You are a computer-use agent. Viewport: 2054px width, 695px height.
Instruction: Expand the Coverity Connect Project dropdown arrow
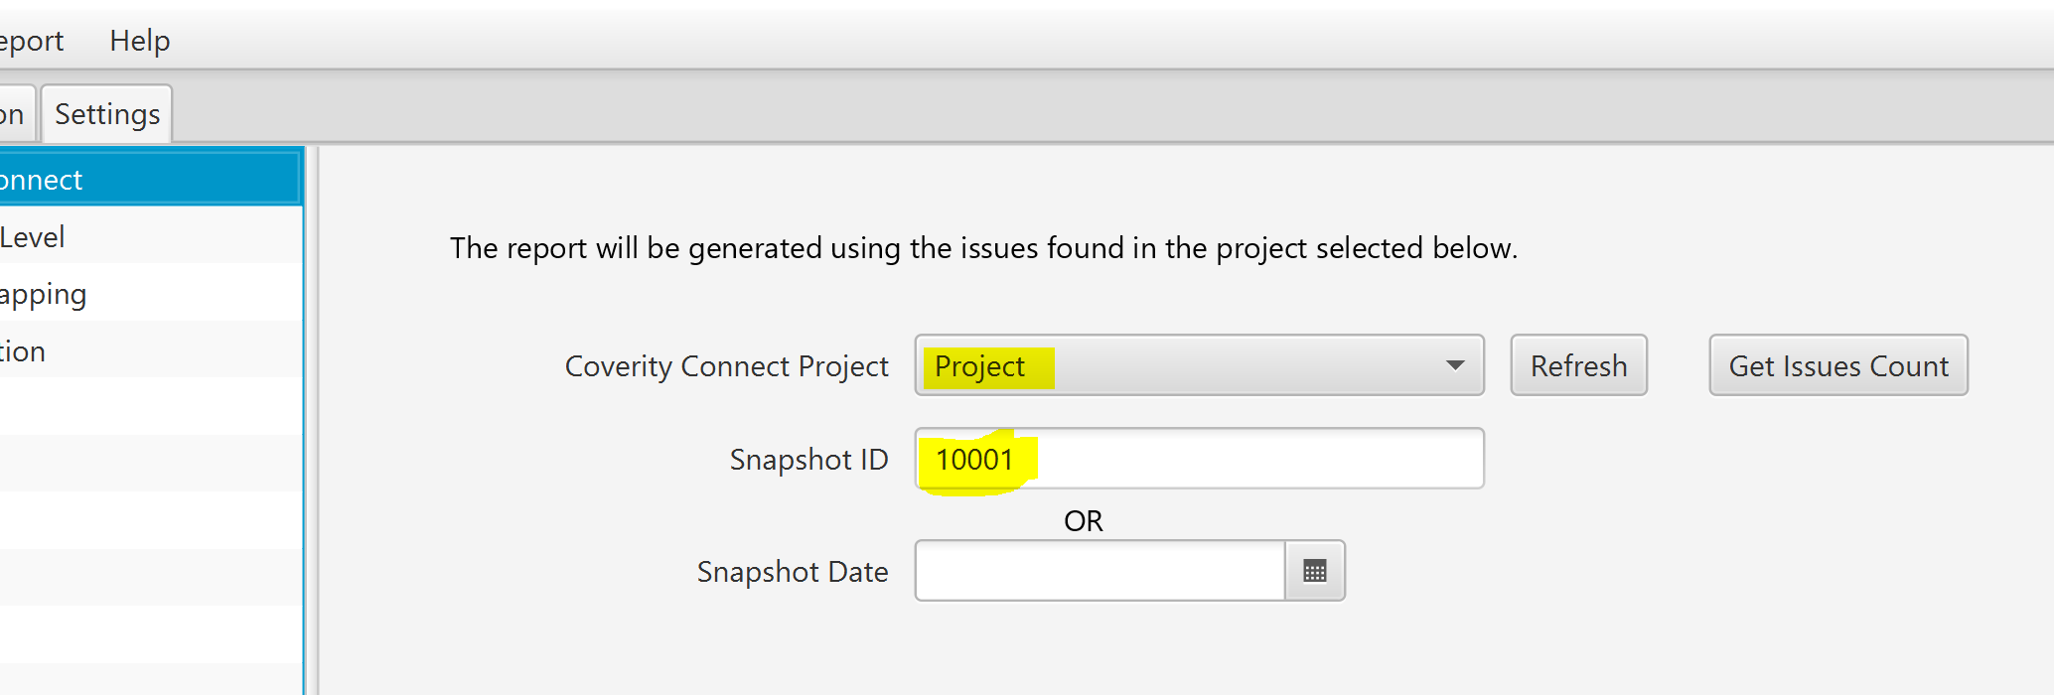tap(1455, 365)
